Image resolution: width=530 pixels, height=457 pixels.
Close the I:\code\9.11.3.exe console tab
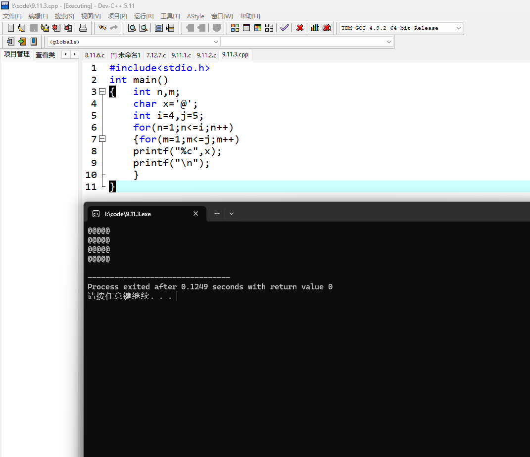195,214
